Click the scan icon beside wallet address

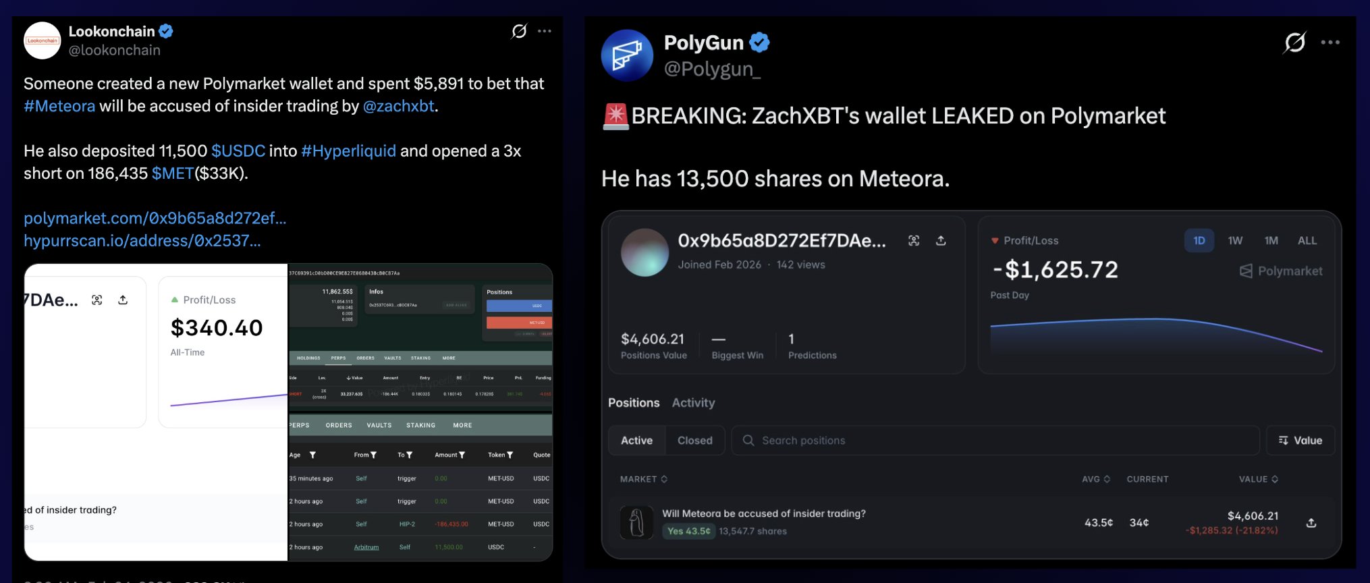click(914, 241)
